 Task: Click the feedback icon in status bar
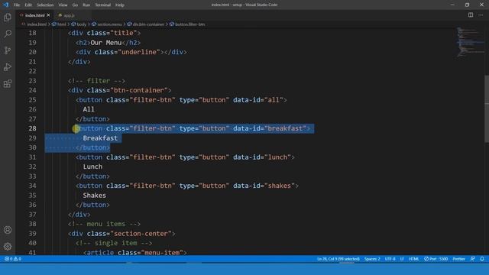(x=472, y=259)
